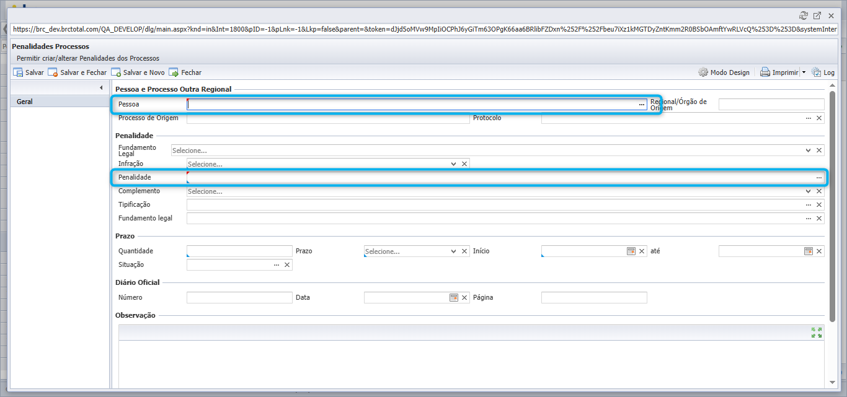Focus the Processo de Origem field

(x=328, y=118)
